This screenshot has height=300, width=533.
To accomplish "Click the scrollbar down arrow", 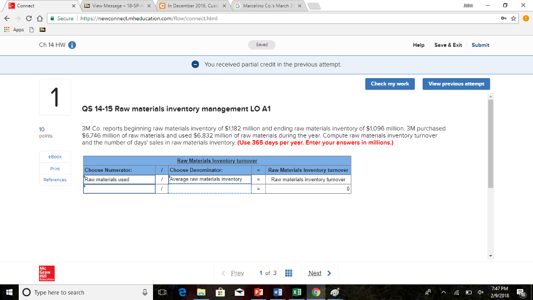I will pos(490,256).
